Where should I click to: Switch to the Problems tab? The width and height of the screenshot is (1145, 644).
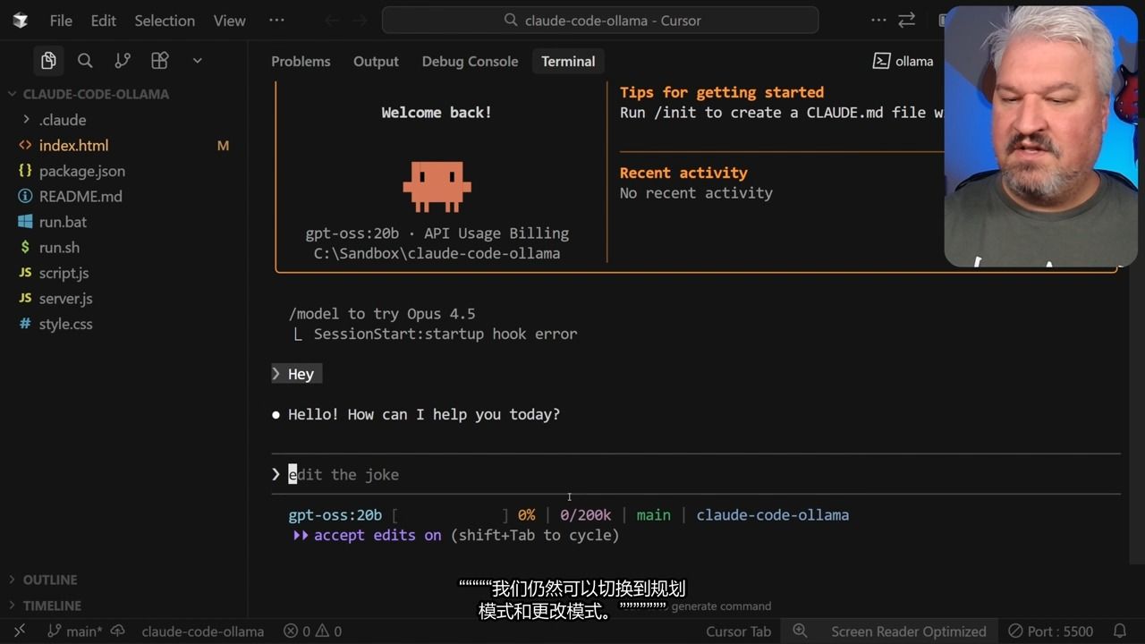tap(301, 61)
